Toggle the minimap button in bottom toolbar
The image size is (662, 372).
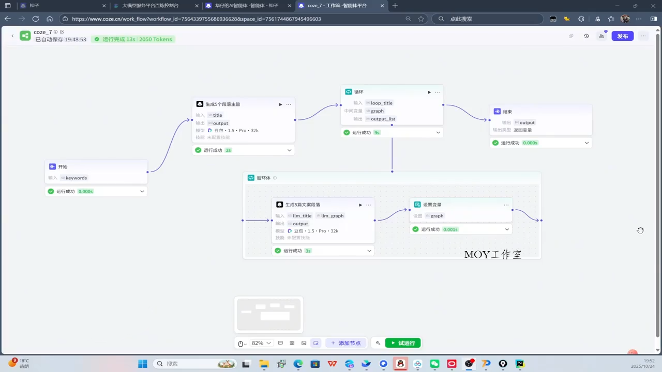315,343
